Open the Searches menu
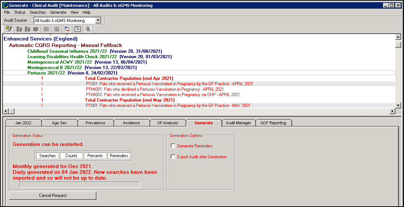The height and width of the screenshot is (207, 404). click(x=38, y=12)
